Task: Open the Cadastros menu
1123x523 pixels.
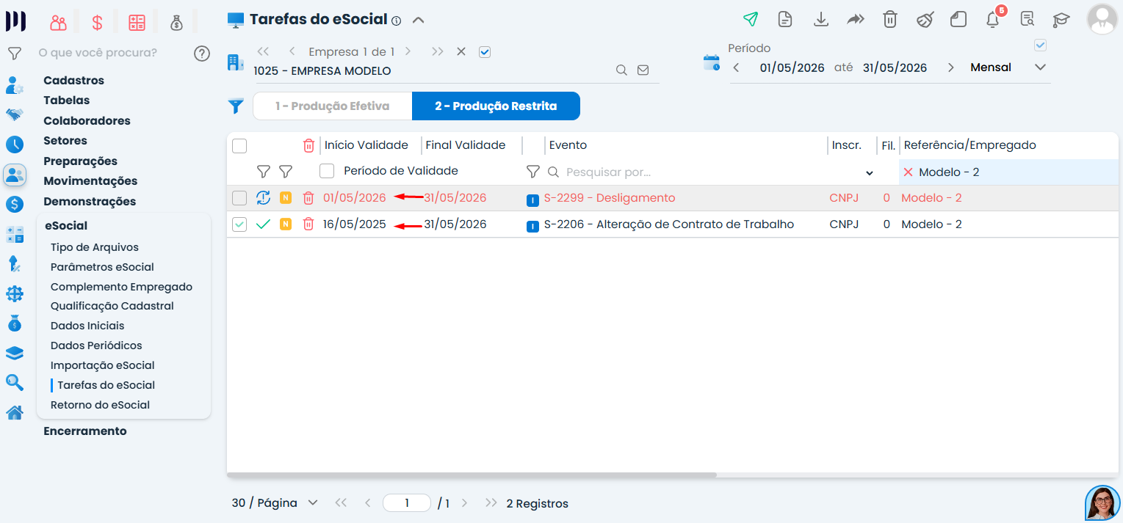Action: (x=73, y=81)
